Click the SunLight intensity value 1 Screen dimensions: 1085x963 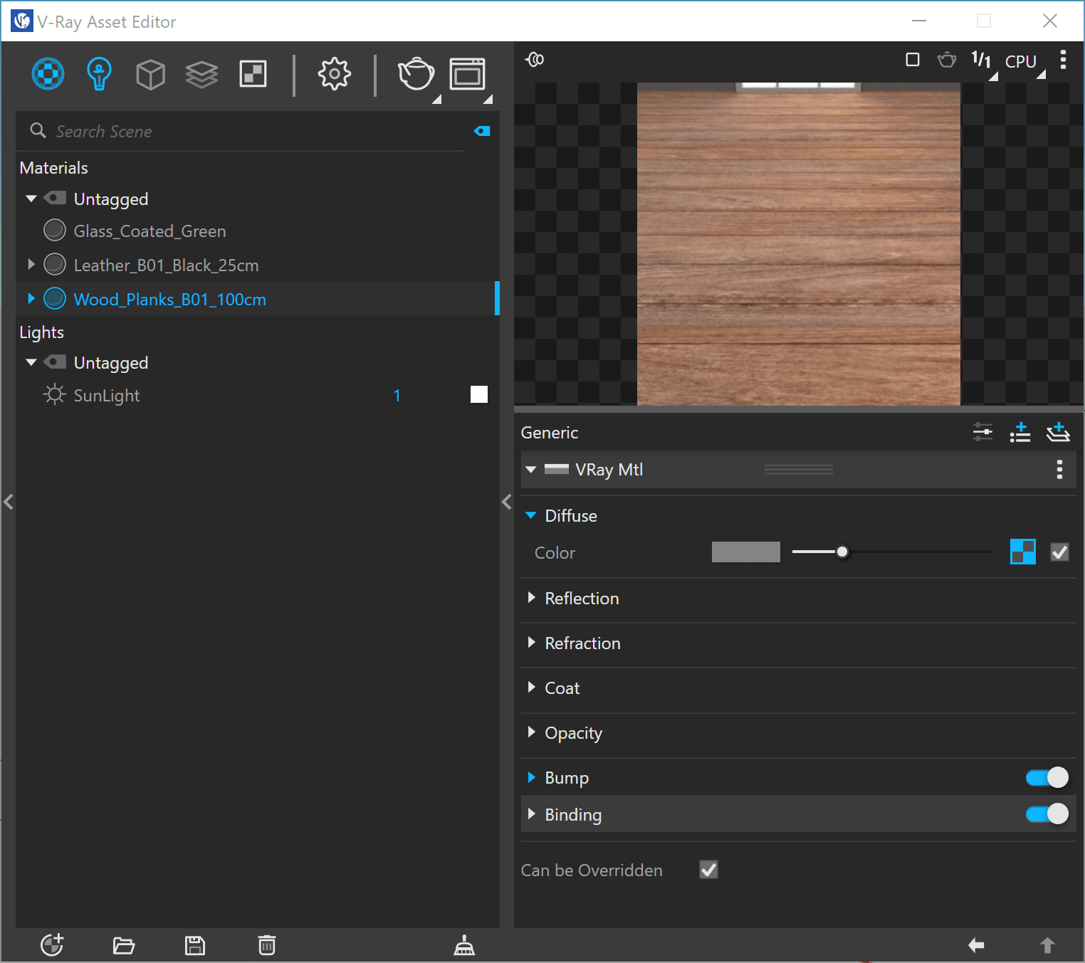(x=397, y=396)
